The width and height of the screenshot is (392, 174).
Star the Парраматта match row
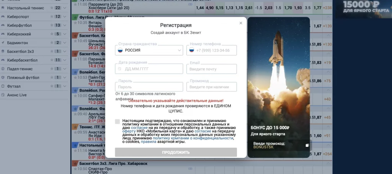(x=75, y=5)
